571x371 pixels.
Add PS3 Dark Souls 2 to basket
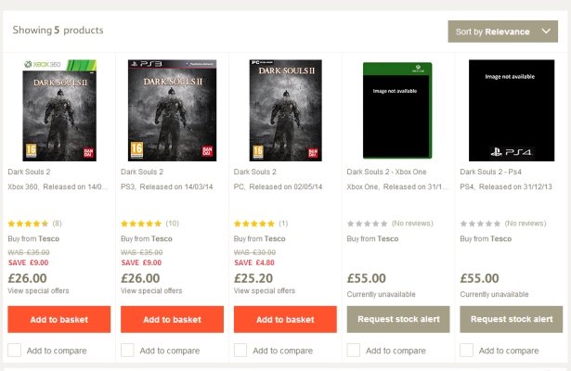pos(172,319)
